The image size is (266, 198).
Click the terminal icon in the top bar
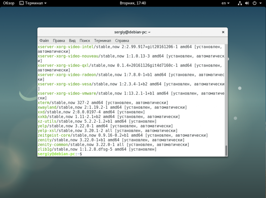pyautogui.click(x=22, y=3)
